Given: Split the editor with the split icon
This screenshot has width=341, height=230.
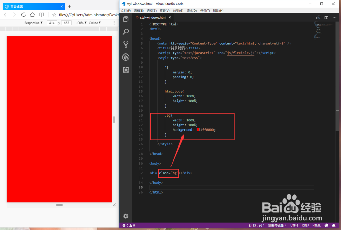Looking at the screenshot, I should [x=326, y=17].
